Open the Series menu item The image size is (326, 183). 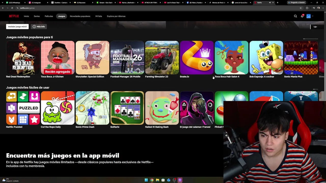point(37,16)
